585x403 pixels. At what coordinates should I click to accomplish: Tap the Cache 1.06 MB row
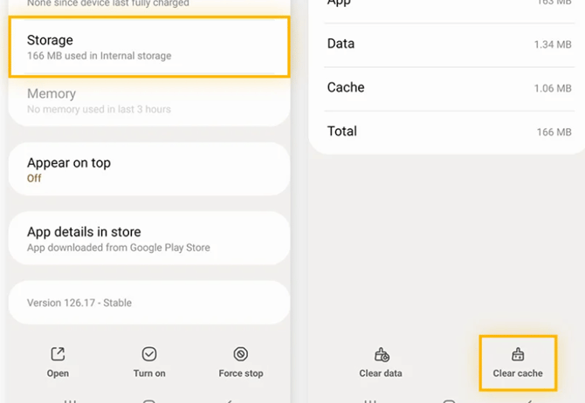[x=449, y=87]
